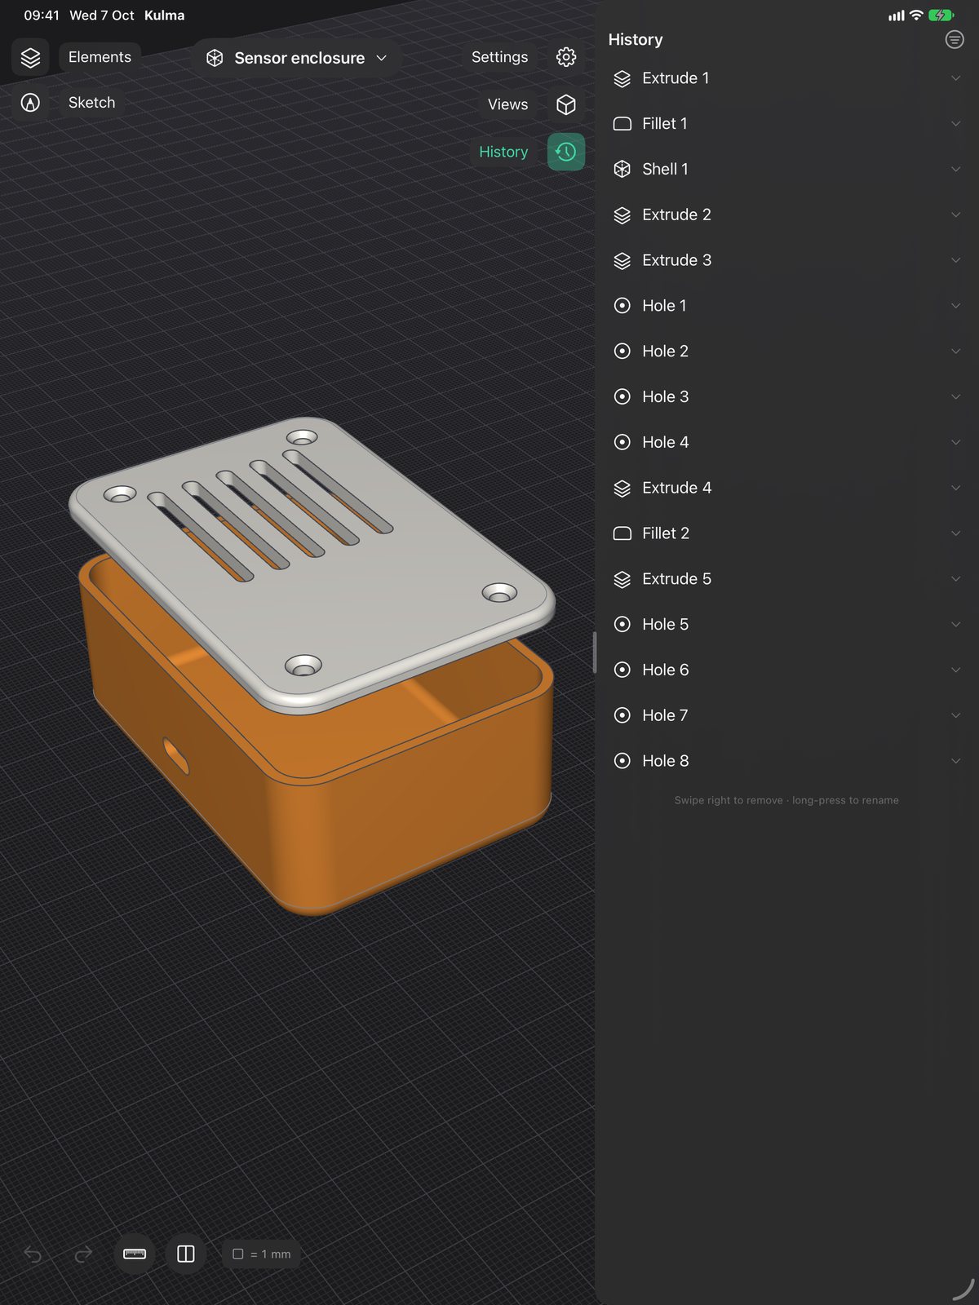
Task: Expand the Hole 1 chevron
Action: point(955,306)
